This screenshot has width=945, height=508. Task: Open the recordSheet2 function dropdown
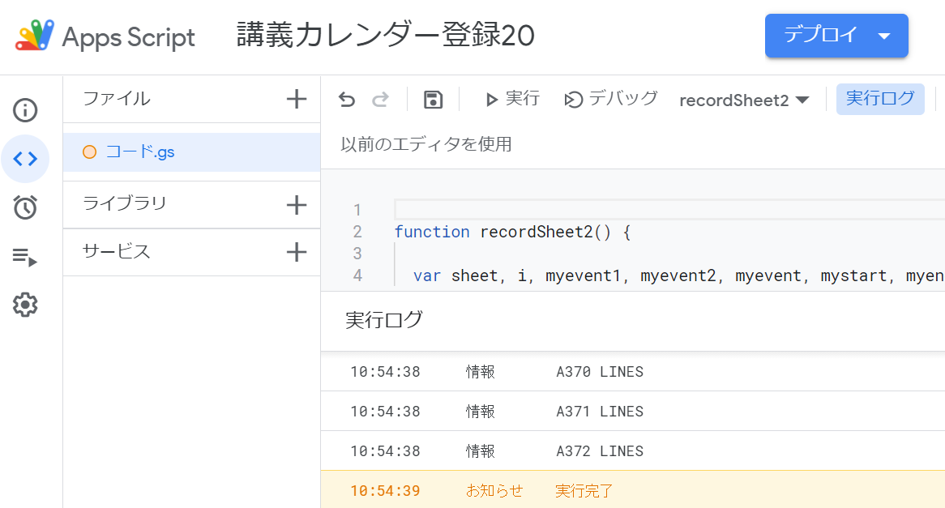pyautogui.click(x=744, y=100)
